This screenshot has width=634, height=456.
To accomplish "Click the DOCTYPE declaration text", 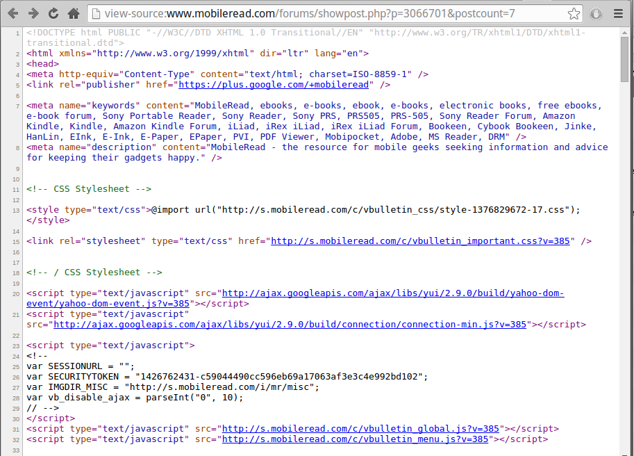I will point(306,38).
